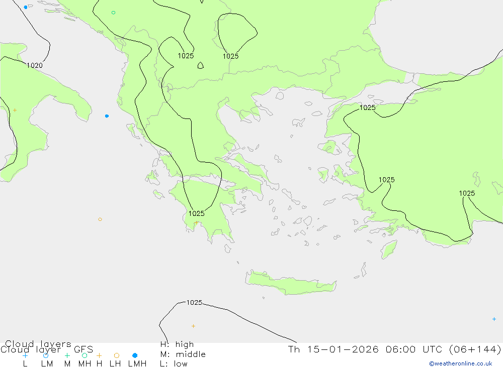
Task: Click the blue circle legend symbol above LM
Action: (x=46, y=355)
